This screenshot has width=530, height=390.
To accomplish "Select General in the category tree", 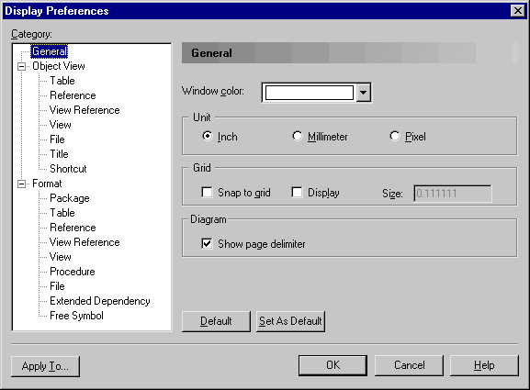I will coord(50,51).
